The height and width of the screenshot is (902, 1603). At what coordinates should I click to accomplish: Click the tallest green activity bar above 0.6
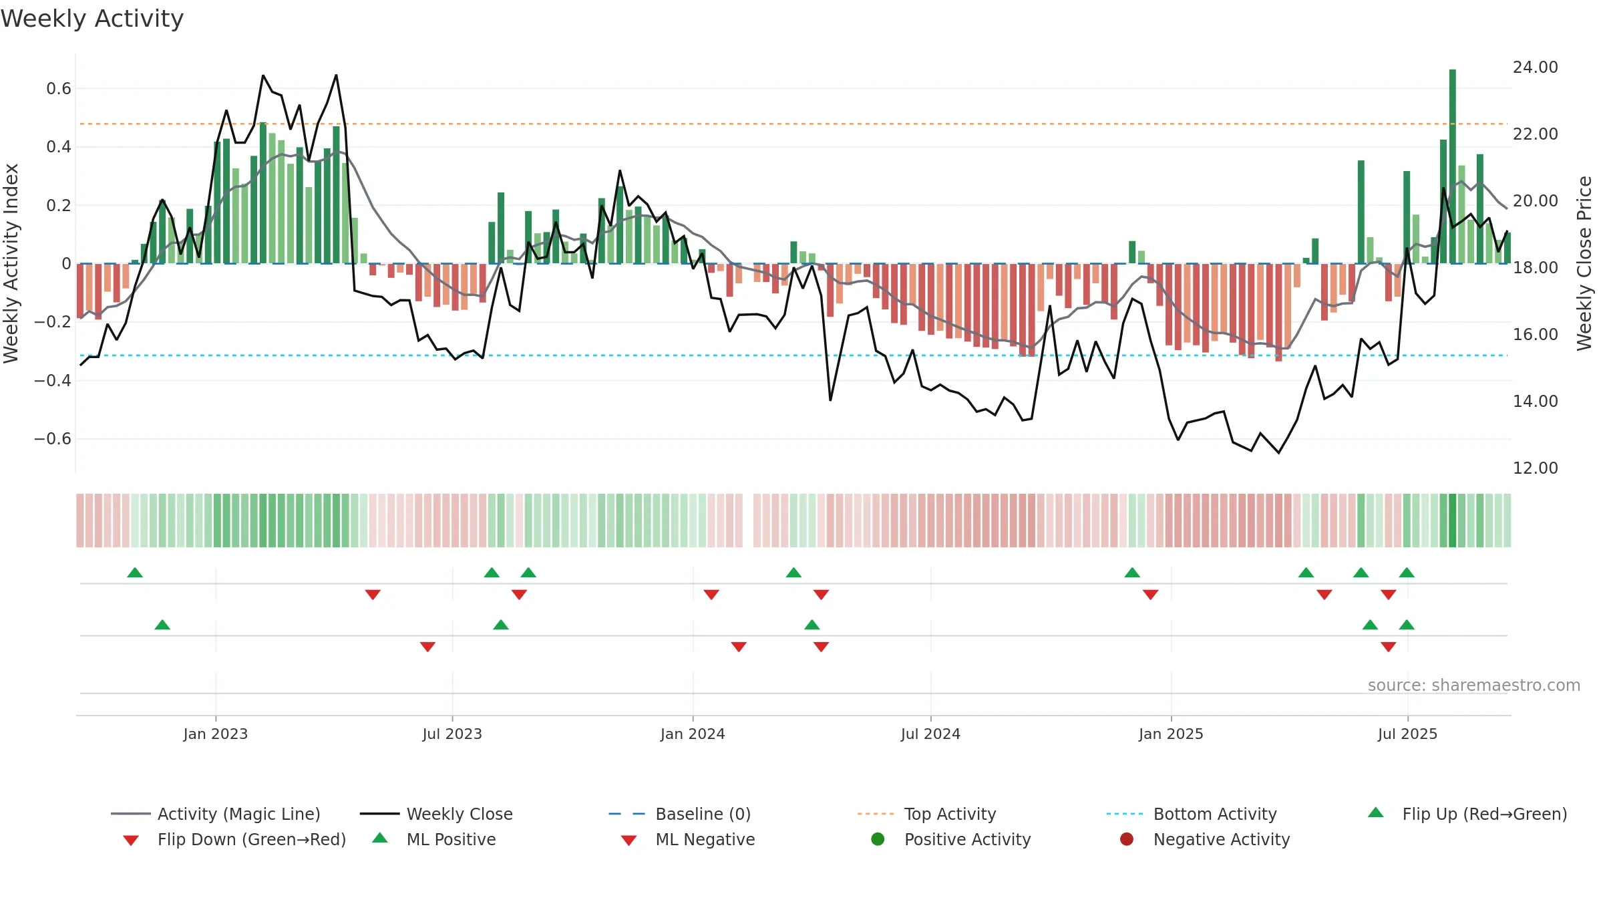tap(1453, 166)
